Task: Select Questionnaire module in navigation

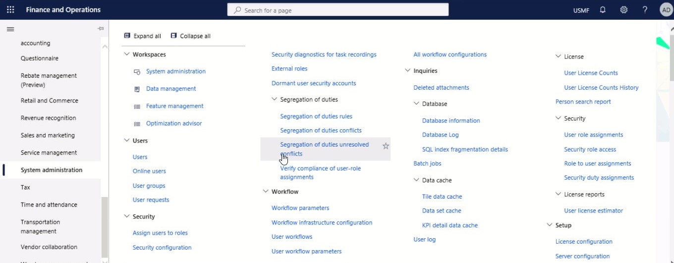Action: 40,58
